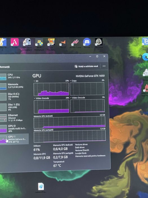The image size is (148, 198).
Task: Select Memorie in performance sidebar
Action: tap(14, 86)
